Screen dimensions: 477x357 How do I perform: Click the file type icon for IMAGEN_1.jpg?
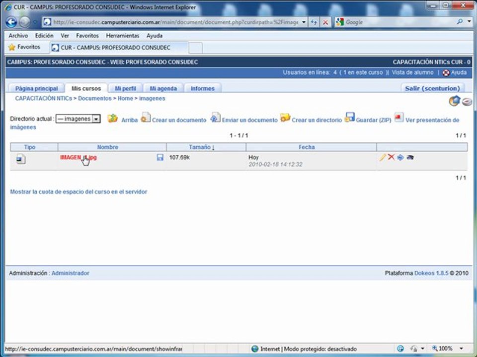(x=21, y=159)
